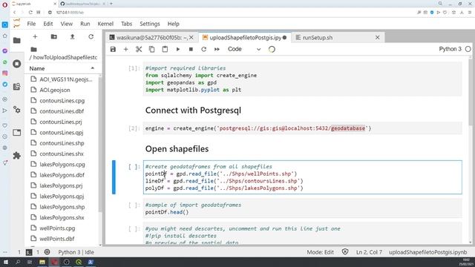Open the Property Inspector gears icon
Screen dimensions: 475x267
pos(17,110)
